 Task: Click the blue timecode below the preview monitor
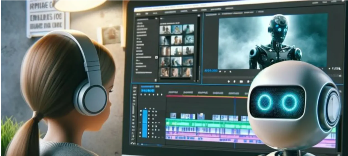click(x=211, y=71)
